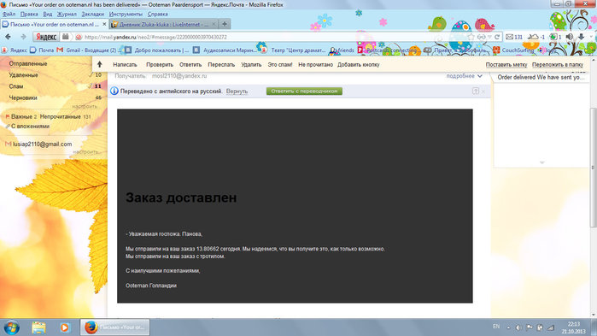Screen dimensions: 597x336
Task: Click Вернуть to revert the translation
Action: (237, 91)
